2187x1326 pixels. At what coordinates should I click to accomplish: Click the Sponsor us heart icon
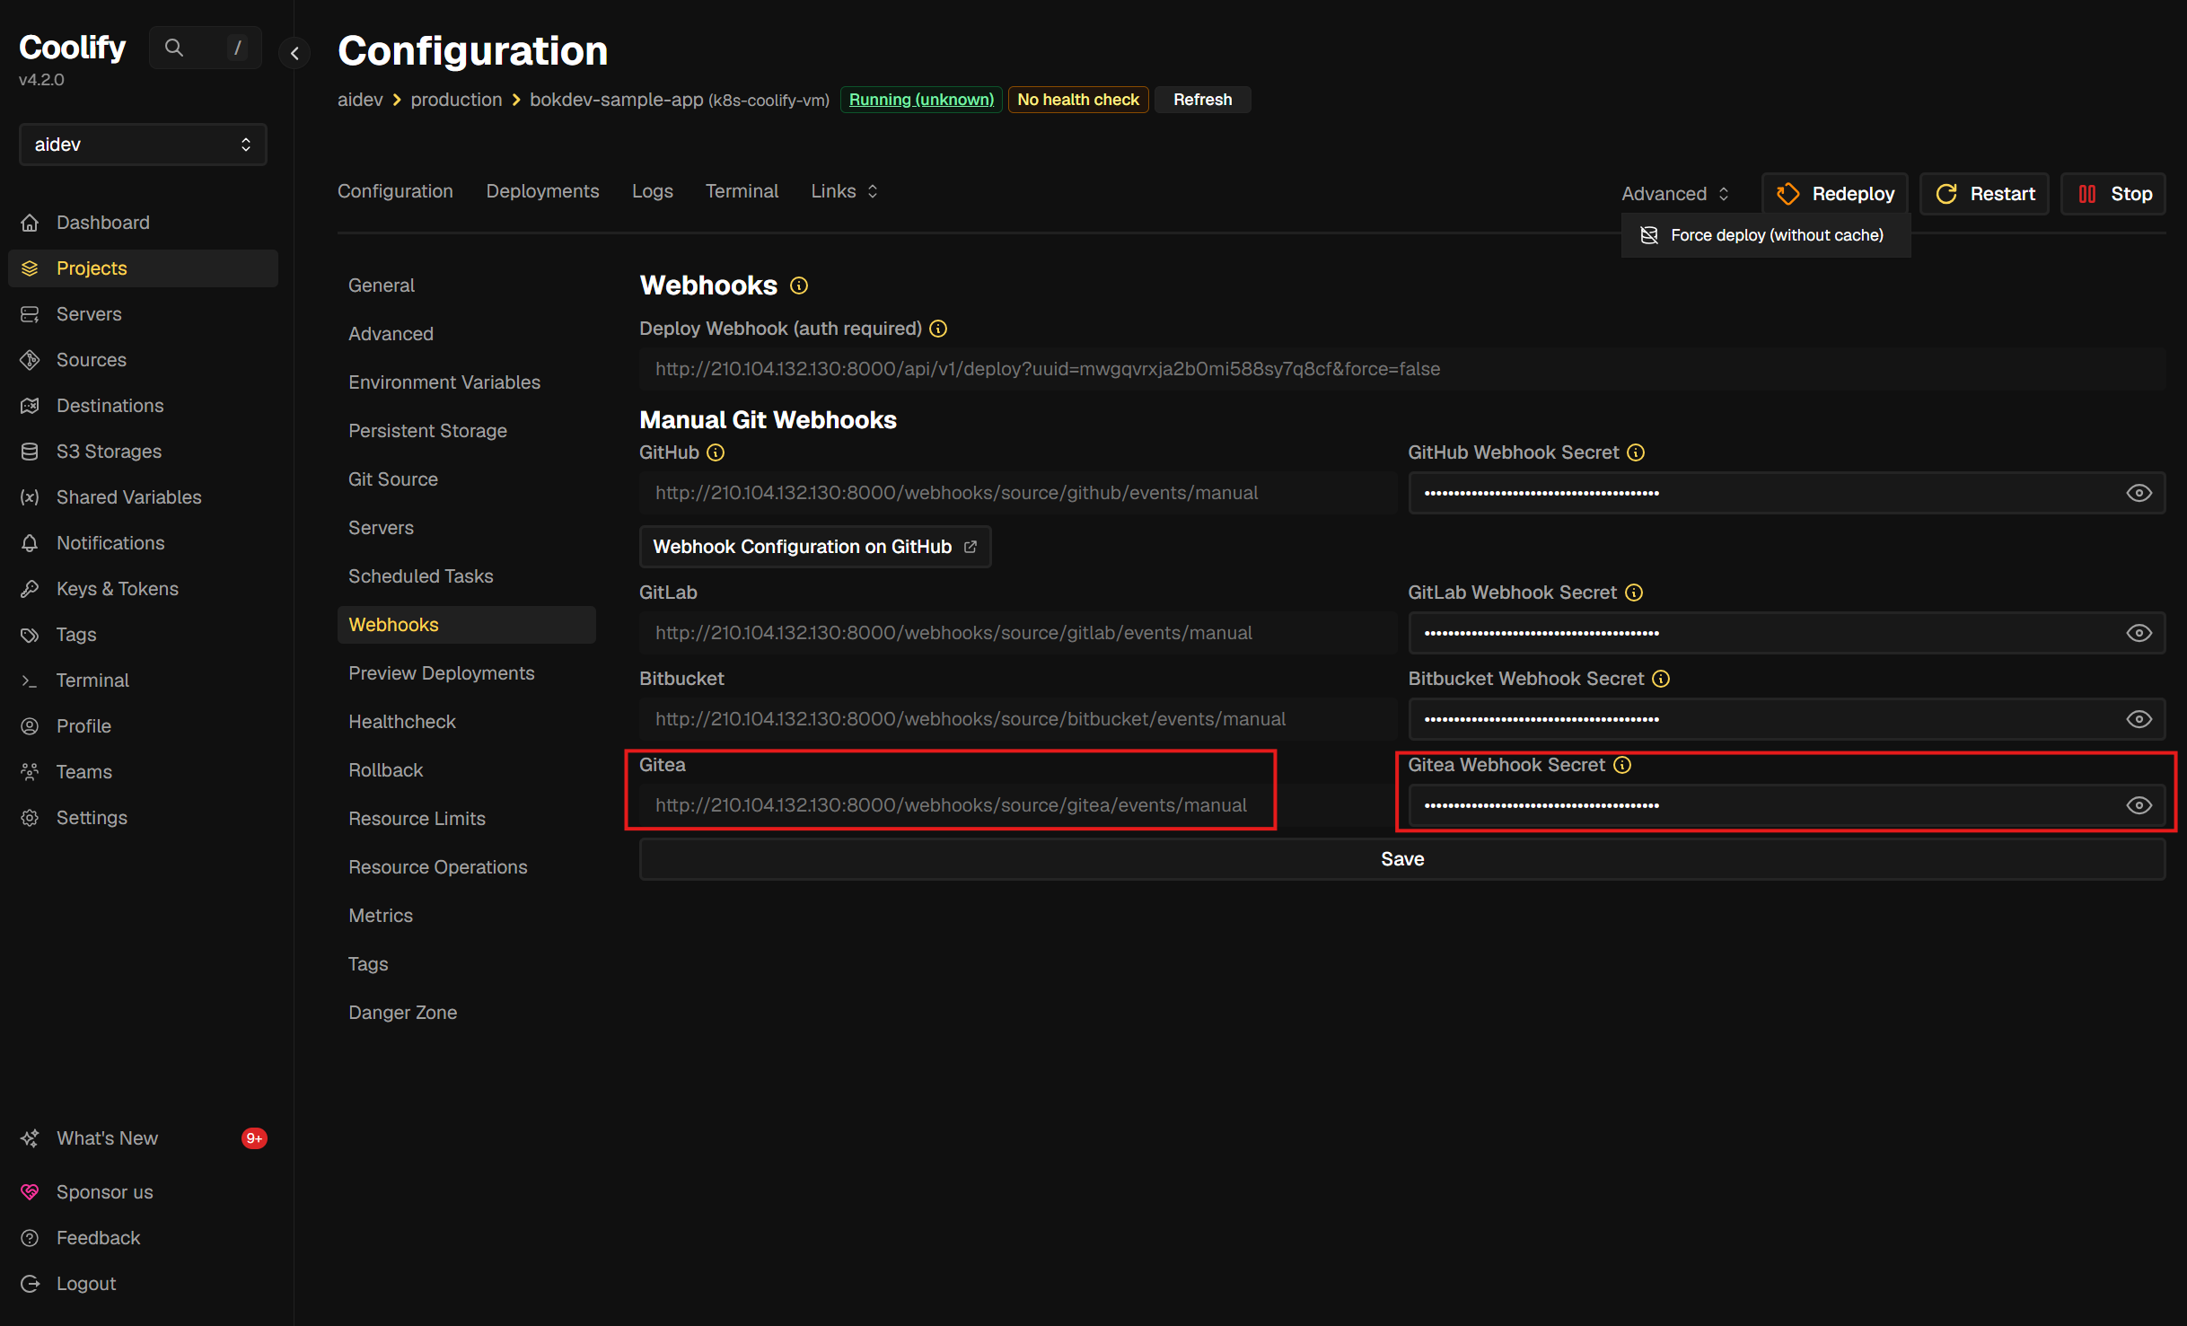click(x=30, y=1192)
